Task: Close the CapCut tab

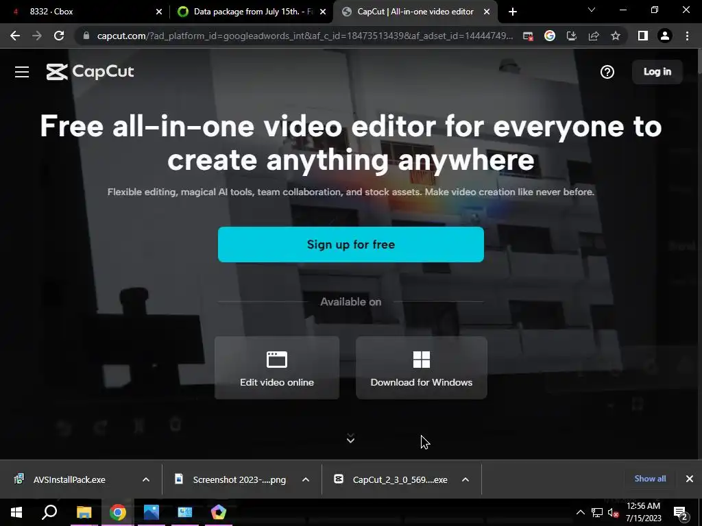Action: pos(487,12)
